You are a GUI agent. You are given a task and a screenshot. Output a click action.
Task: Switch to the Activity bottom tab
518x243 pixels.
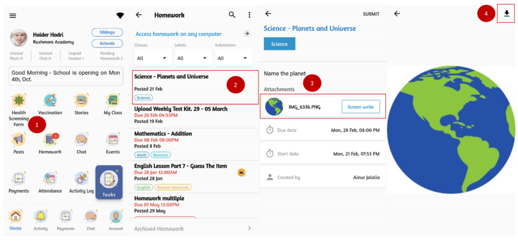coord(40,220)
